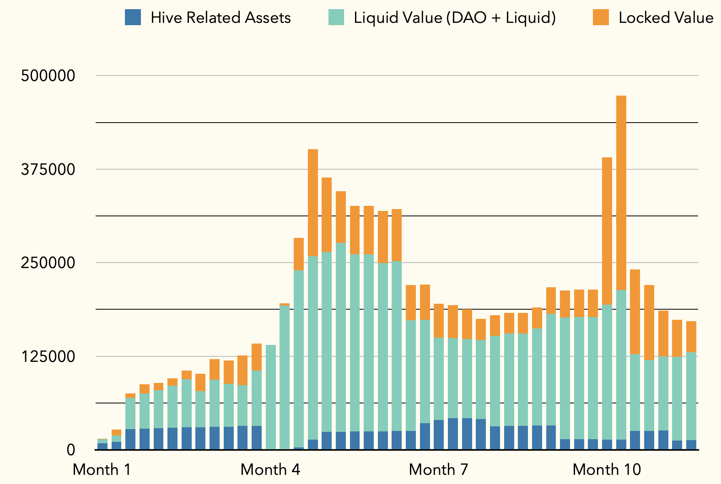The width and height of the screenshot is (721, 484).
Task: Click the Hive Related Assets blue legend swatch
Action: click(x=133, y=17)
